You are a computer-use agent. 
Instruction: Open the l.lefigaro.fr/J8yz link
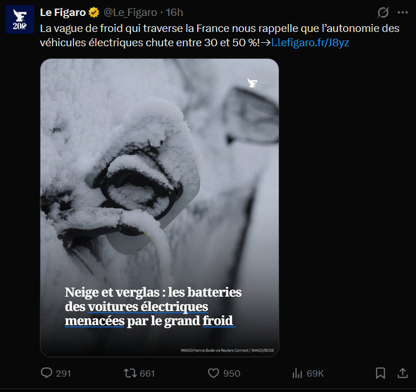click(x=309, y=43)
